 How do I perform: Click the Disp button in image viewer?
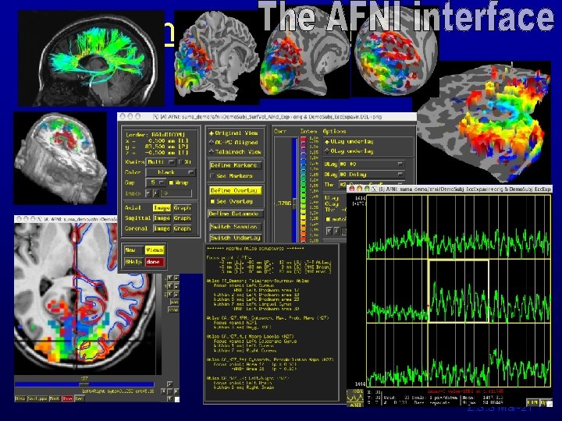point(20,398)
